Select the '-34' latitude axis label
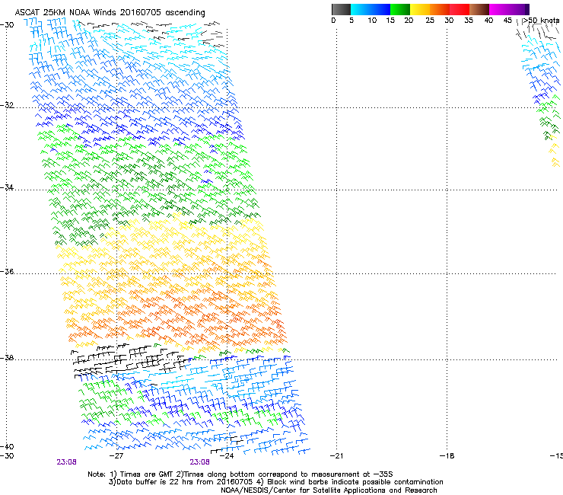This screenshot has width=563, height=495. [7, 187]
